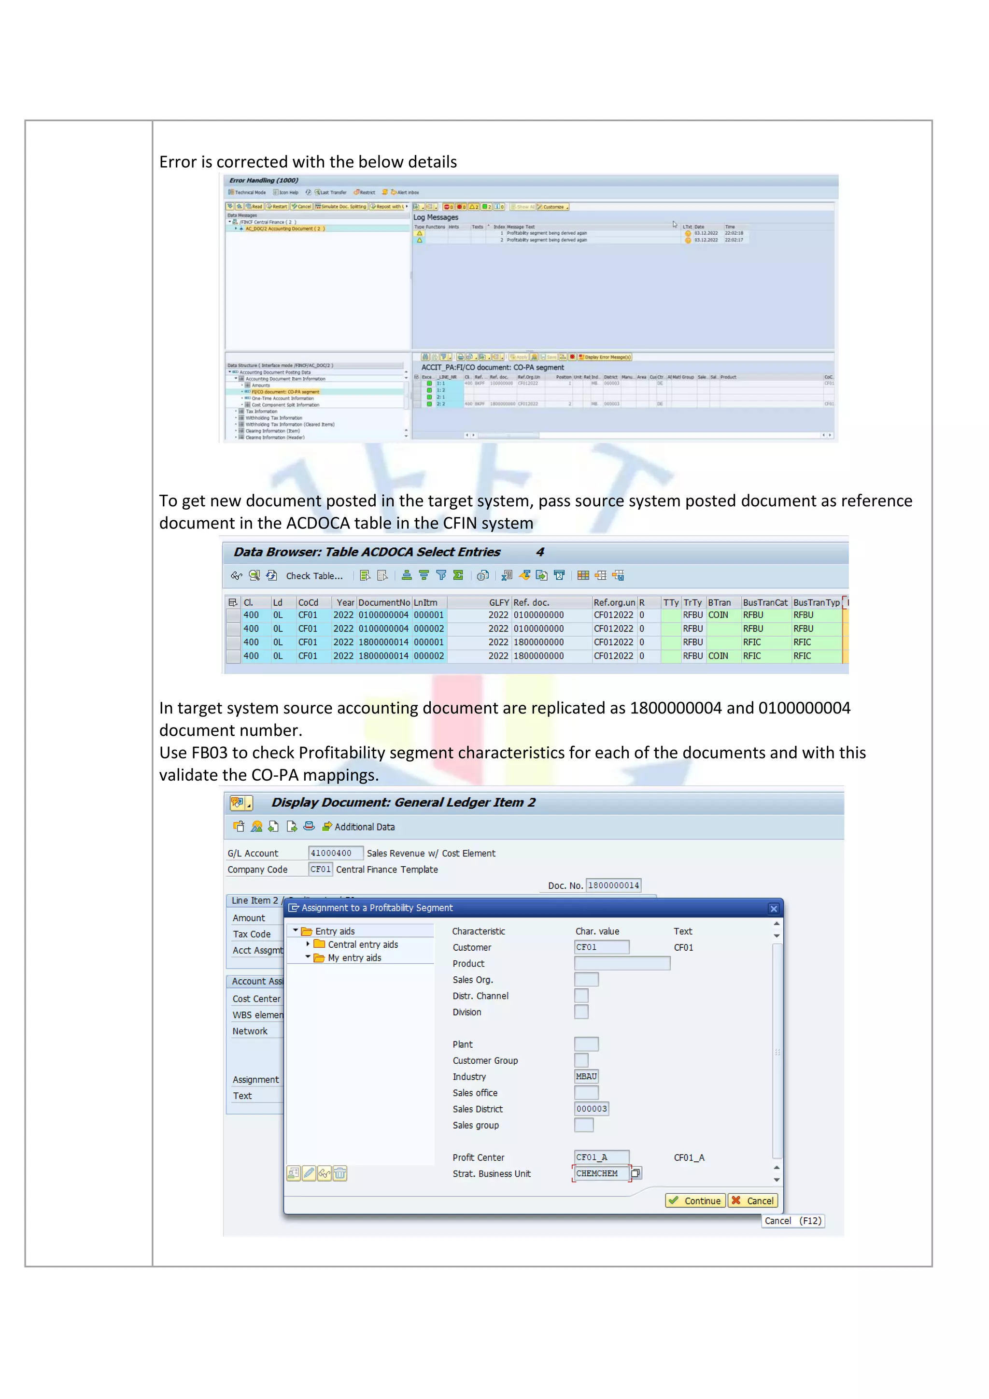Collapse the /FINCF Central Finance node
Image resolution: width=989 pixels, height=1399 pixels.
tap(229, 222)
